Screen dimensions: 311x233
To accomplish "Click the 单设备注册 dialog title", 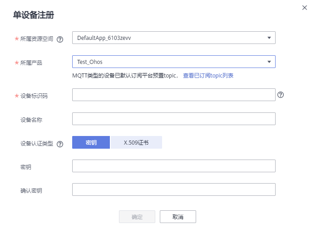I will click(x=33, y=15).
